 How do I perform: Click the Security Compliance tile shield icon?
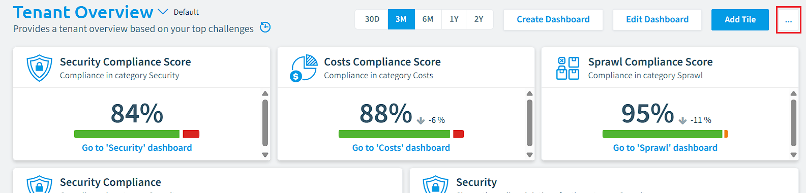click(39, 184)
